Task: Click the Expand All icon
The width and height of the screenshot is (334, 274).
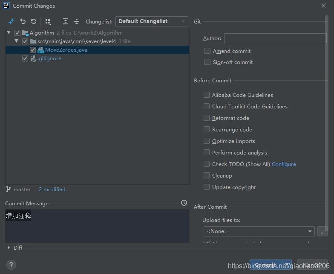Action: (65, 21)
